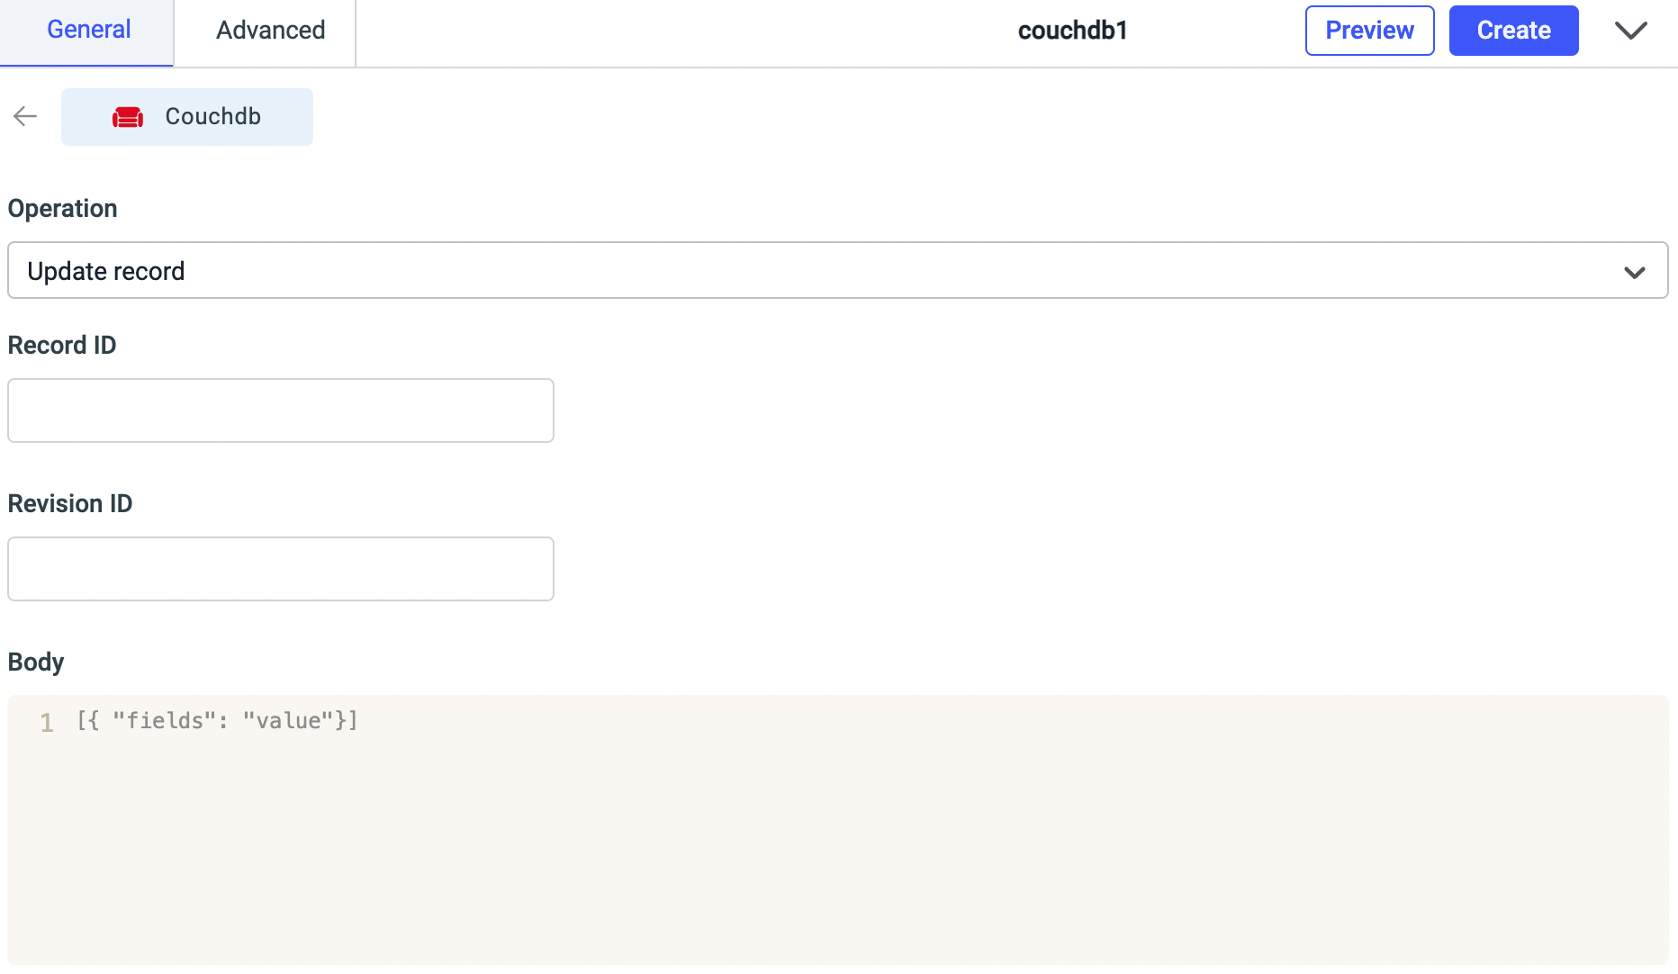Click the placeholder JSON in Body editor
The image size is (1678, 974).
pyautogui.click(x=217, y=721)
